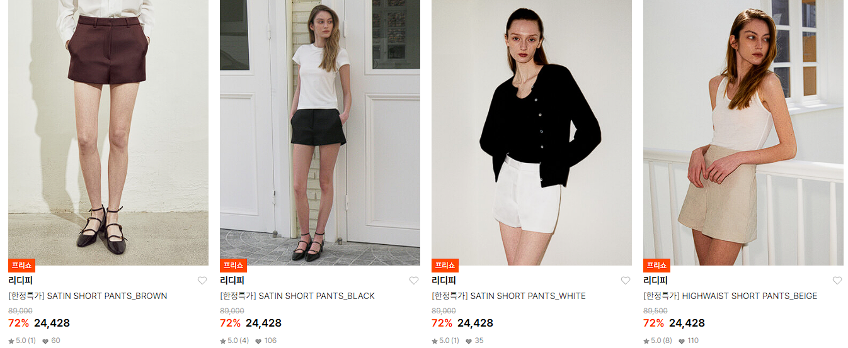Image resolution: width=848 pixels, height=348 pixels.
Task: View the beige highwaist shorts photo
Action: (x=743, y=132)
